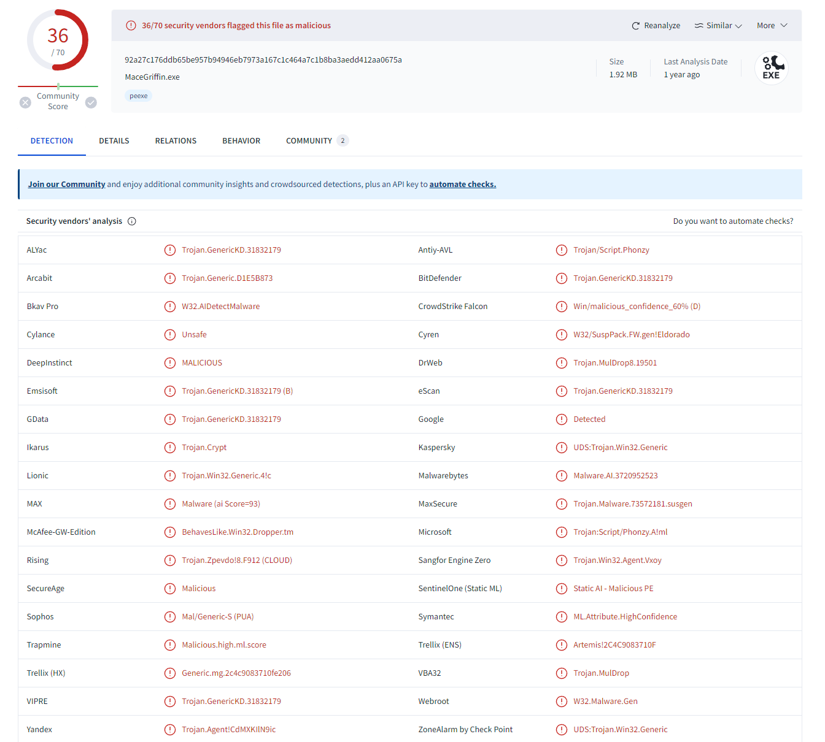Image resolution: width=825 pixels, height=742 pixels.
Task: Click the Reanalyze button label
Action: pyautogui.click(x=662, y=26)
